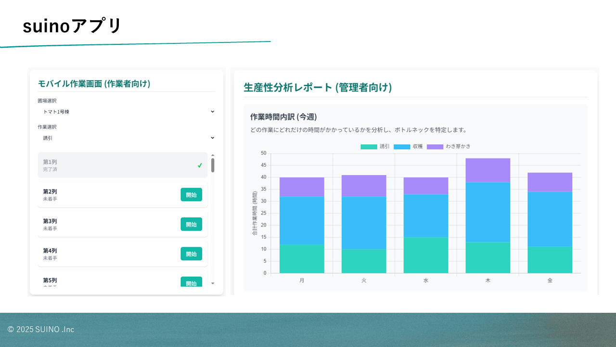Click the 金 x-axis label
The height and width of the screenshot is (347, 616).
point(550,280)
